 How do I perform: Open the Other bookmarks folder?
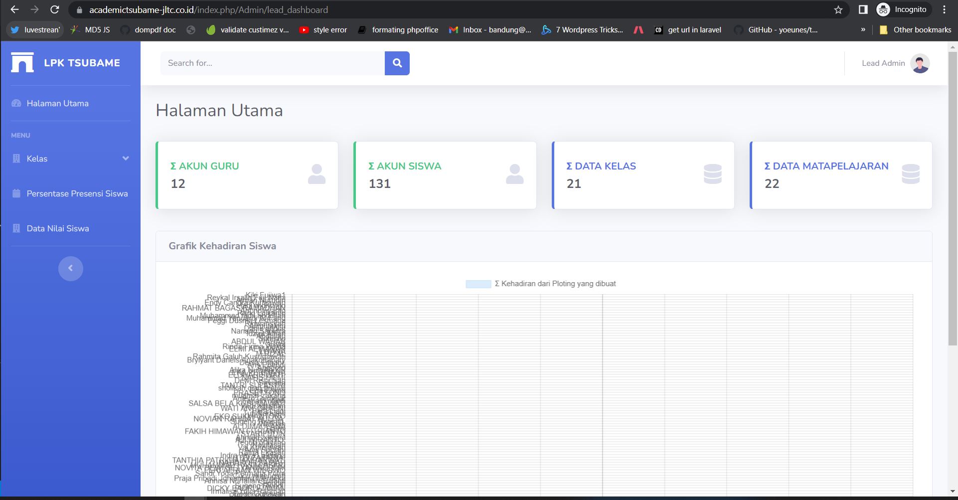916,30
